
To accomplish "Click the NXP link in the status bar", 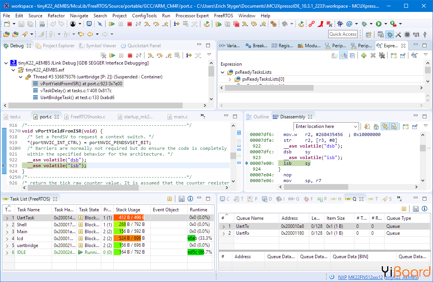I will (x=342, y=277).
